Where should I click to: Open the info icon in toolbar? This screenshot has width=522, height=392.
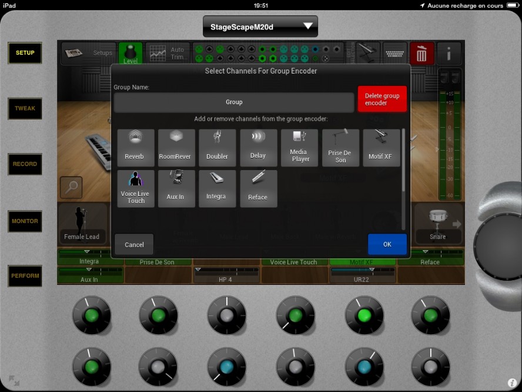click(449, 54)
